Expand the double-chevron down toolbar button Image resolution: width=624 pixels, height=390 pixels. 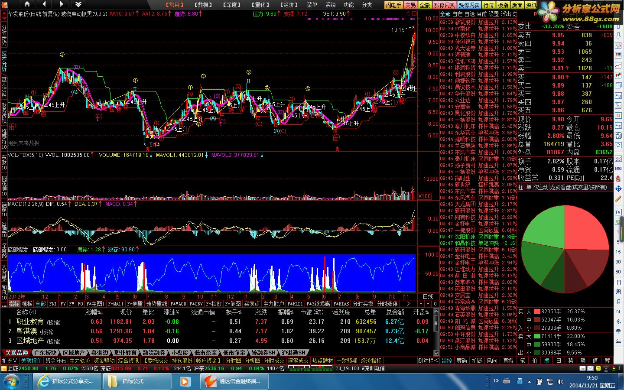(x=78, y=4)
